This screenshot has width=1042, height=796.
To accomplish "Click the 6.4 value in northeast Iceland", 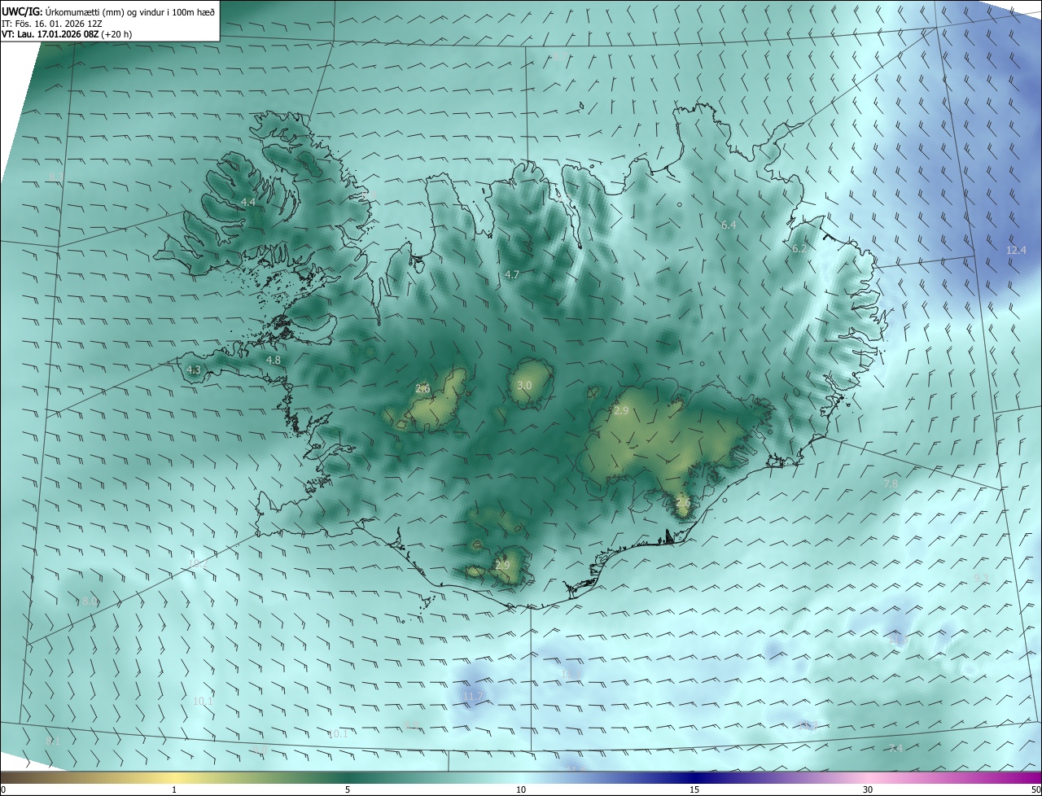I will point(729,225).
